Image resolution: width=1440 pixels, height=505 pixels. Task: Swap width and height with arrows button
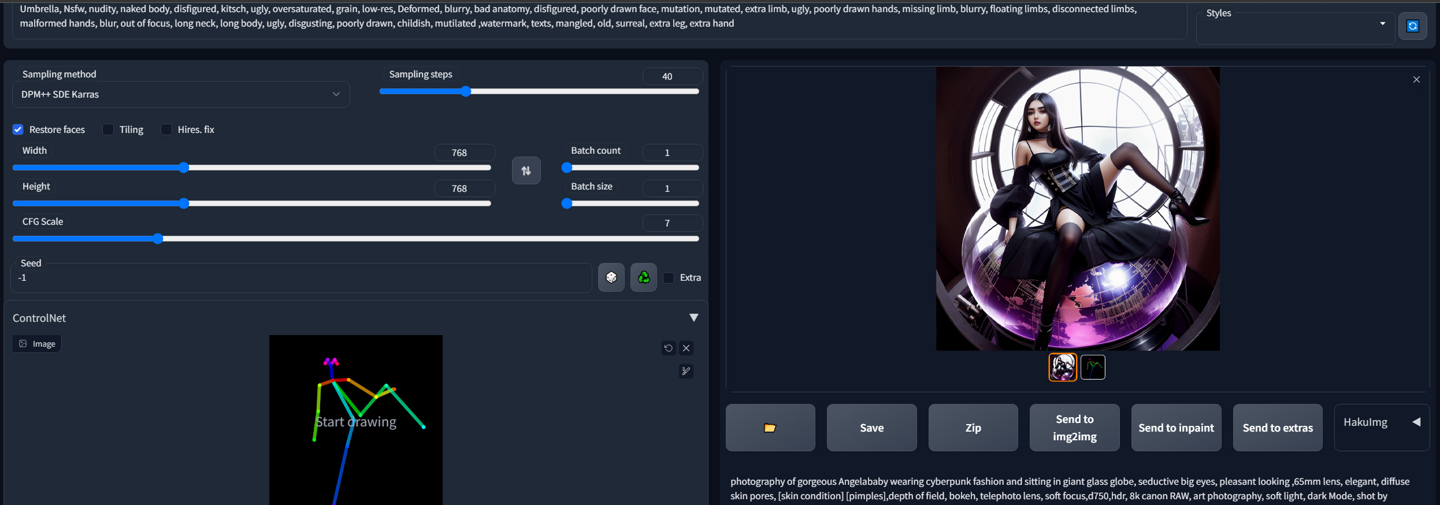click(x=526, y=171)
